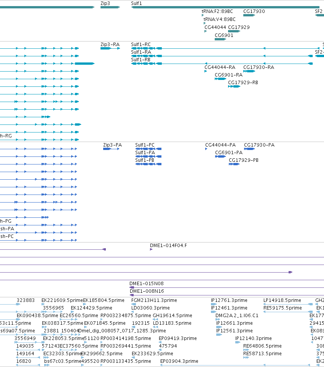Click the CG44044-RA transcript label
Viewport: 324px width, 367px height.
pyautogui.click(x=220, y=67)
